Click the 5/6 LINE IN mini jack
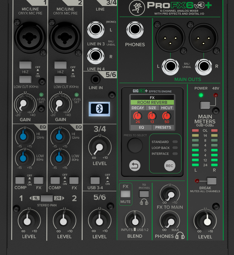This screenshot has width=234, height=255. coord(96,80)
